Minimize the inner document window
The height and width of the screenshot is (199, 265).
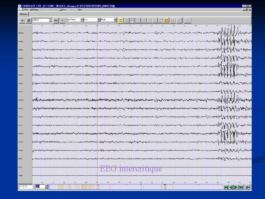click(244, 10)
